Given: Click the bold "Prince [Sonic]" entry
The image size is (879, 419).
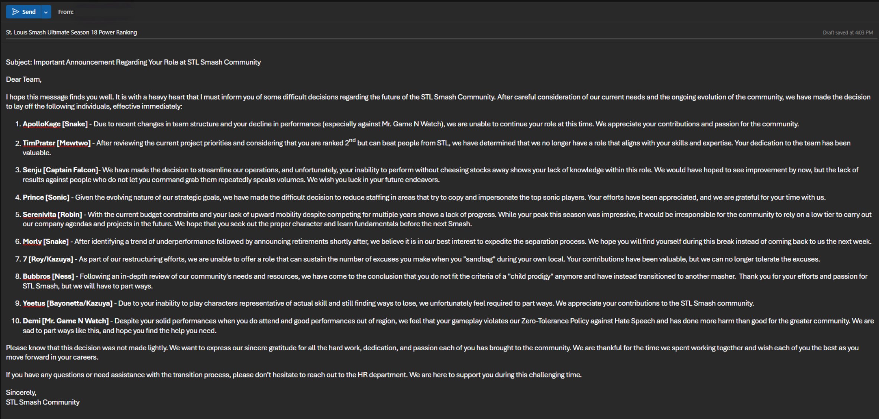Looking at the screenshot, I should tap(46, 197).
